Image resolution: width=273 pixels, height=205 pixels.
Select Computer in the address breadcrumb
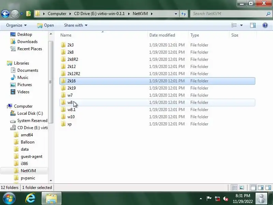tap(57, 14)
